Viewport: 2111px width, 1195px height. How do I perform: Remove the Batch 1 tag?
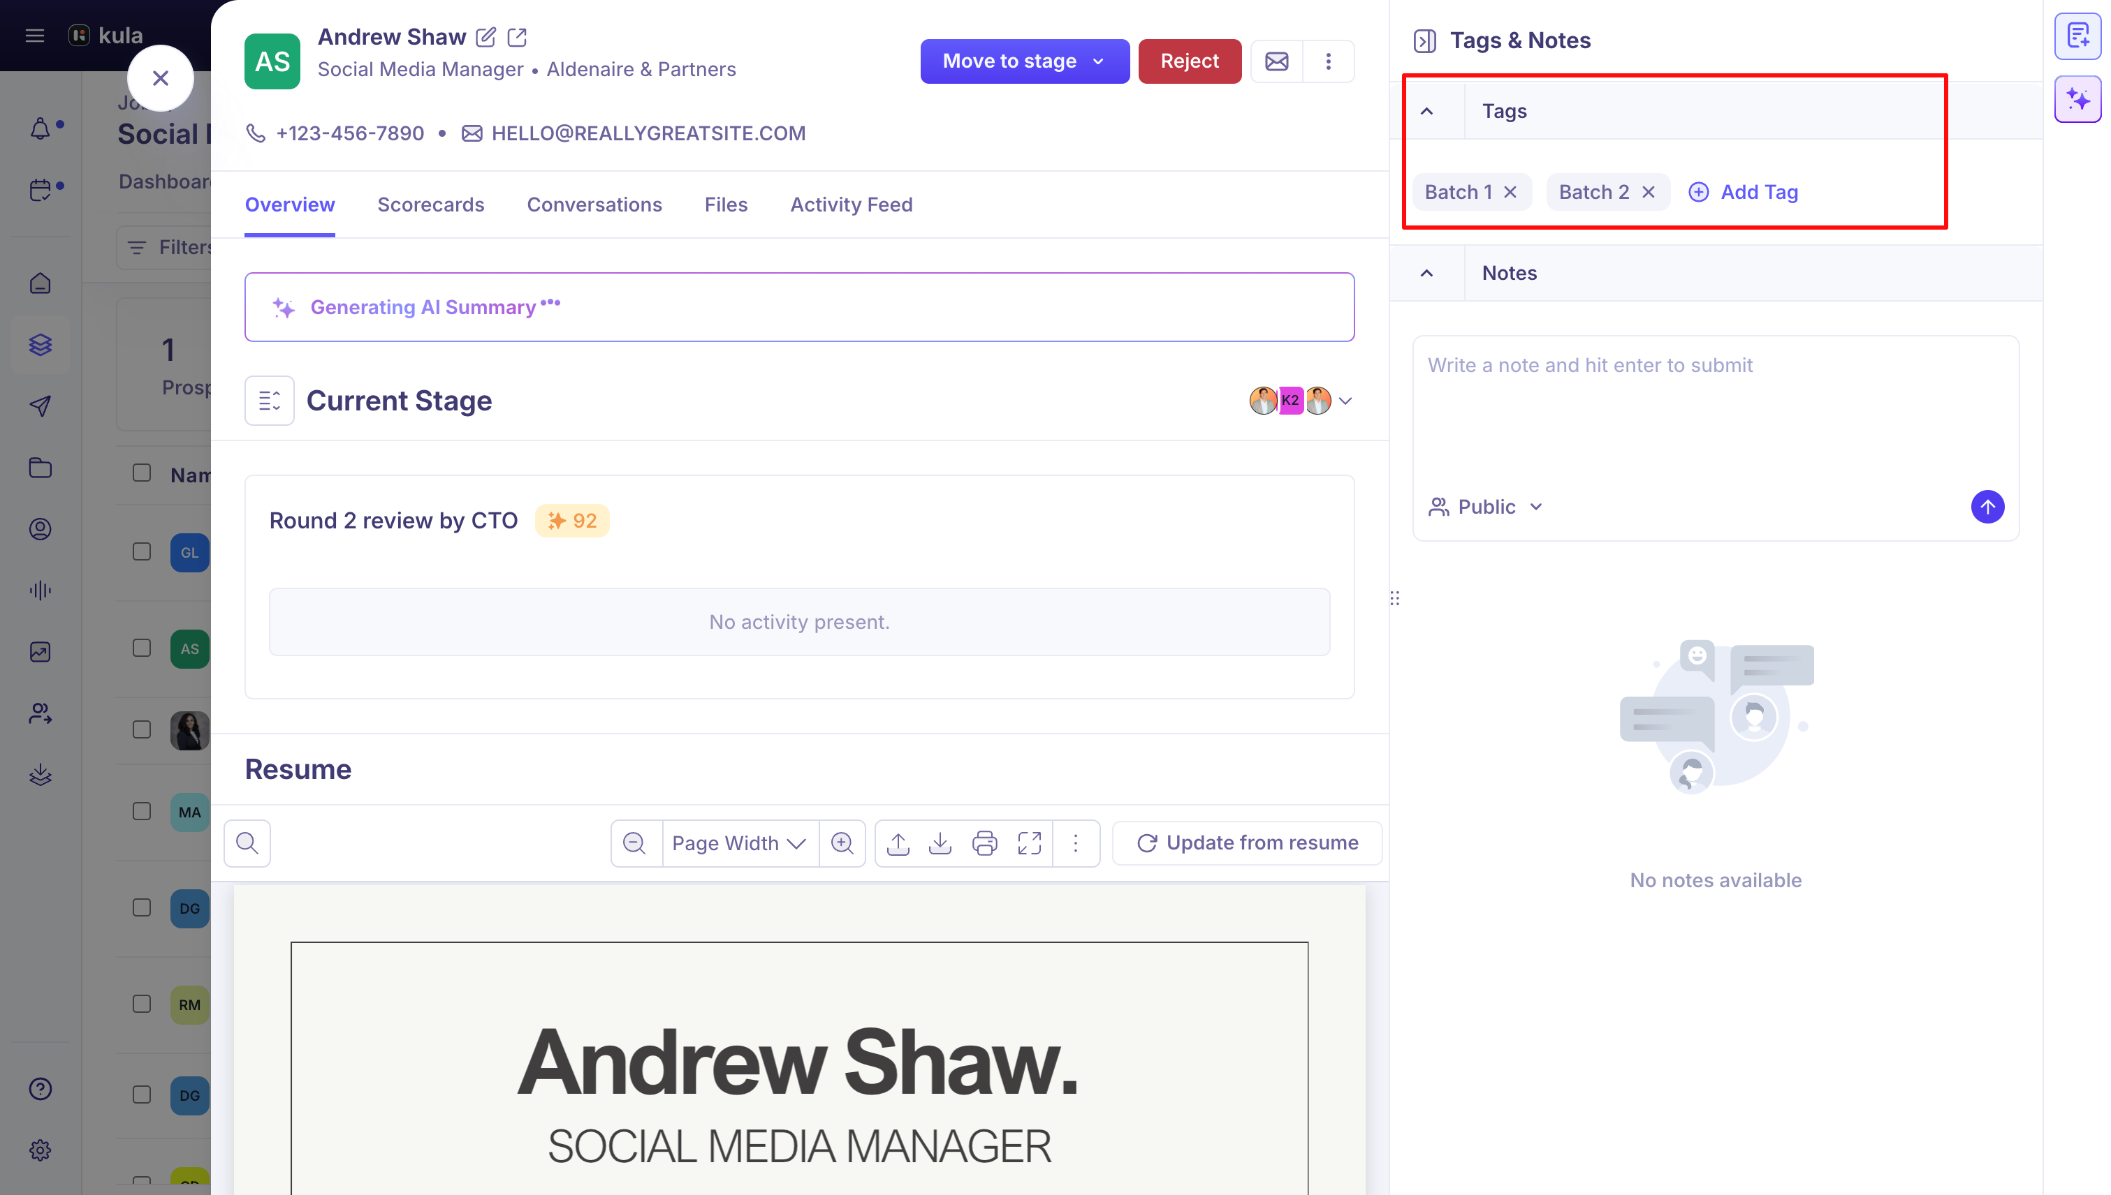[1510, 192]
